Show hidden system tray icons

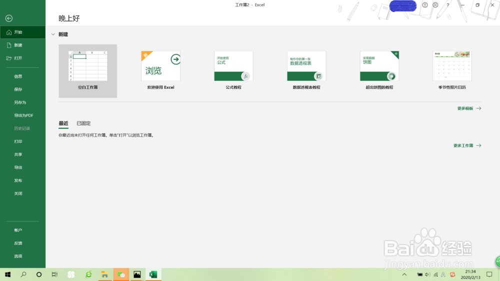tap(404, 275)
